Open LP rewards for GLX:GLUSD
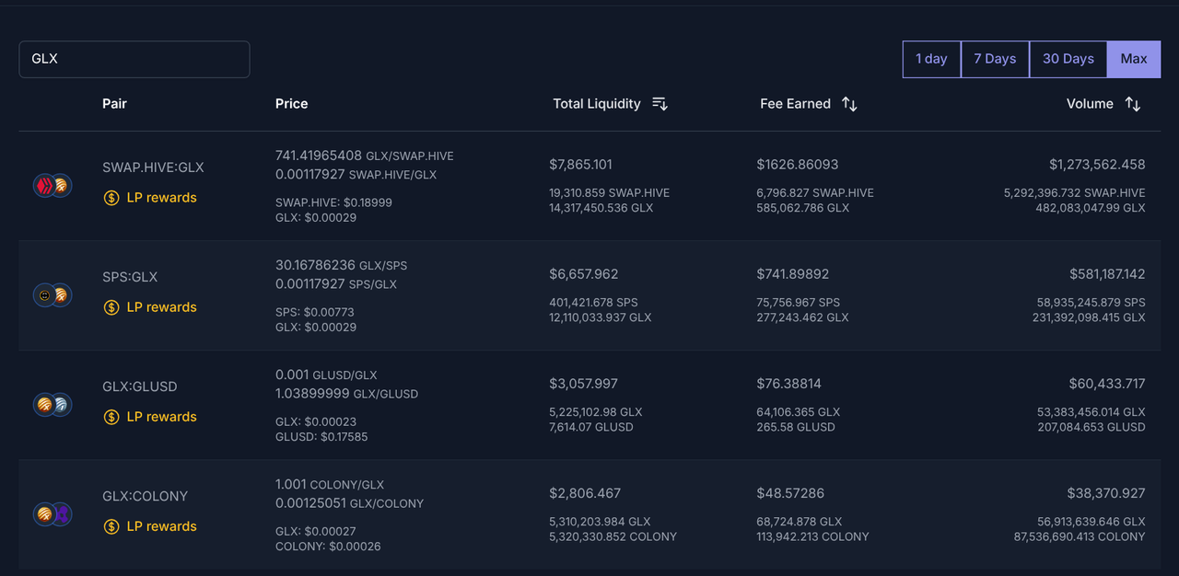This screenshot has width=1179, height=576. [162, 417]
